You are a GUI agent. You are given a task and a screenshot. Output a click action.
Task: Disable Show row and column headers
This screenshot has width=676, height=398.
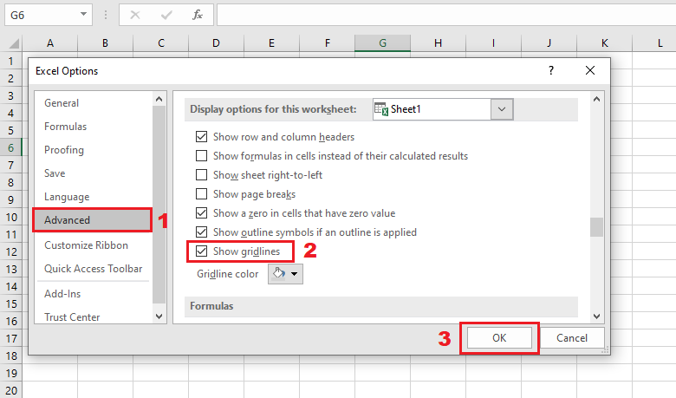click(202, 137)
